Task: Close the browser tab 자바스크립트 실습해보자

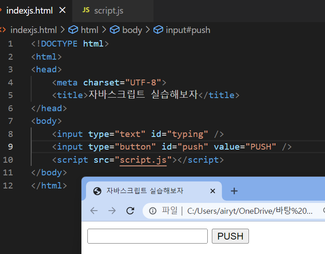Action: tap(213, 191)
